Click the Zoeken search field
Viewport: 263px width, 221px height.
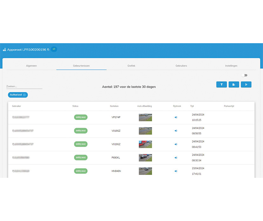pyautogui.click(x=24, y=86)
